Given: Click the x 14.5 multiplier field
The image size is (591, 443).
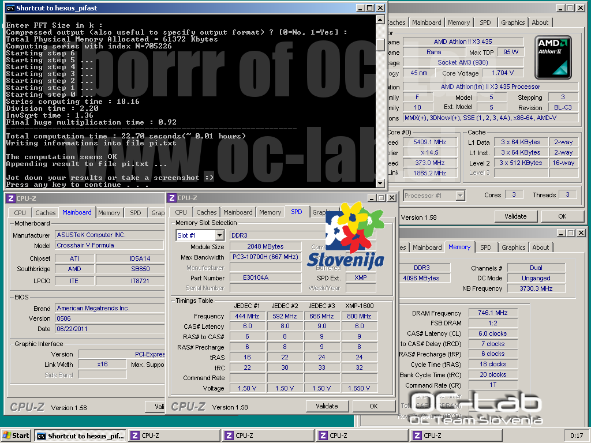Looking at the screenshot, I should (429, 152).
